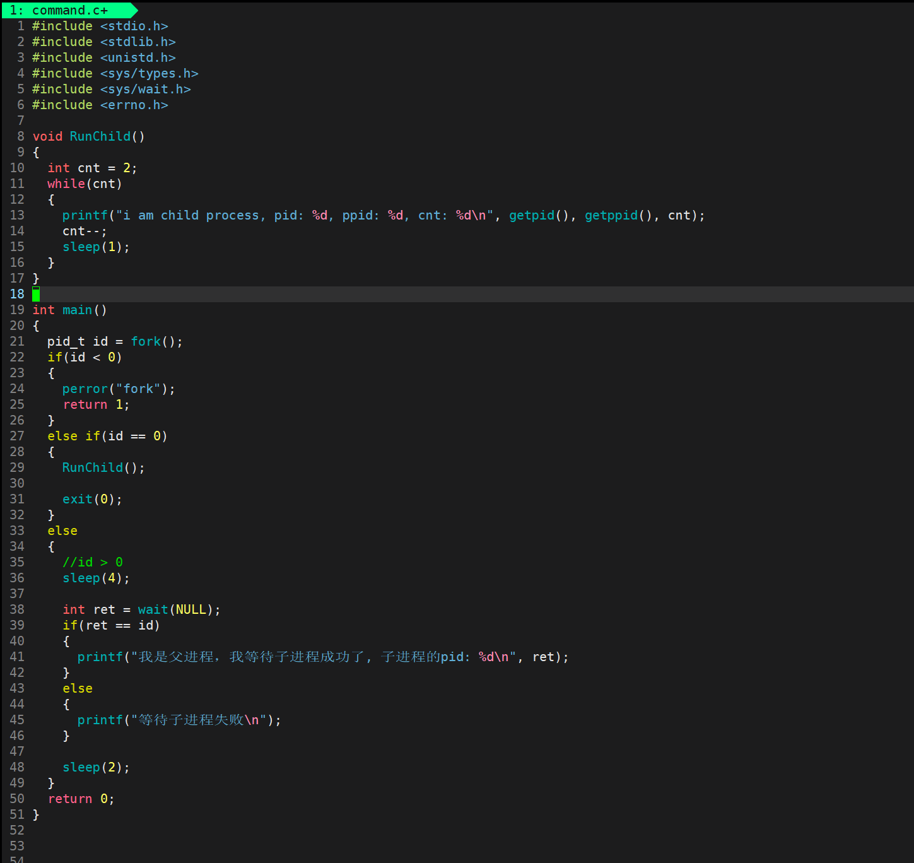Click the 'return 1;' statement

pos(96,404)
